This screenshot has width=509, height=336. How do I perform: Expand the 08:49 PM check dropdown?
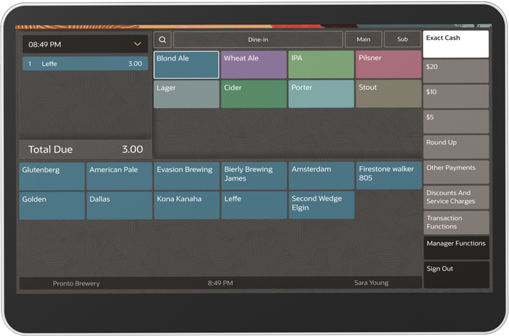pyautogui.click(x=137, y=44)
